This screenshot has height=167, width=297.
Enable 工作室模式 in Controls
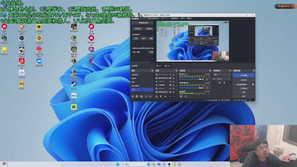pos(244,88)
